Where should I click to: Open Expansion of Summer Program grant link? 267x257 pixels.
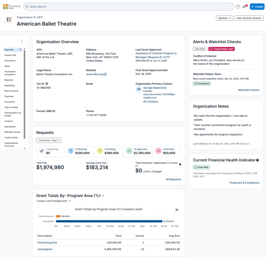coord(156,55)
